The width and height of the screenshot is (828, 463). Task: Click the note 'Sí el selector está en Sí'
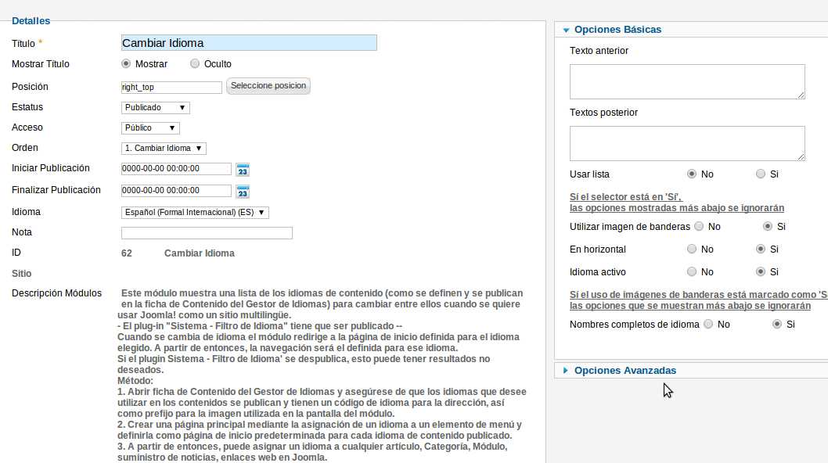676,203
